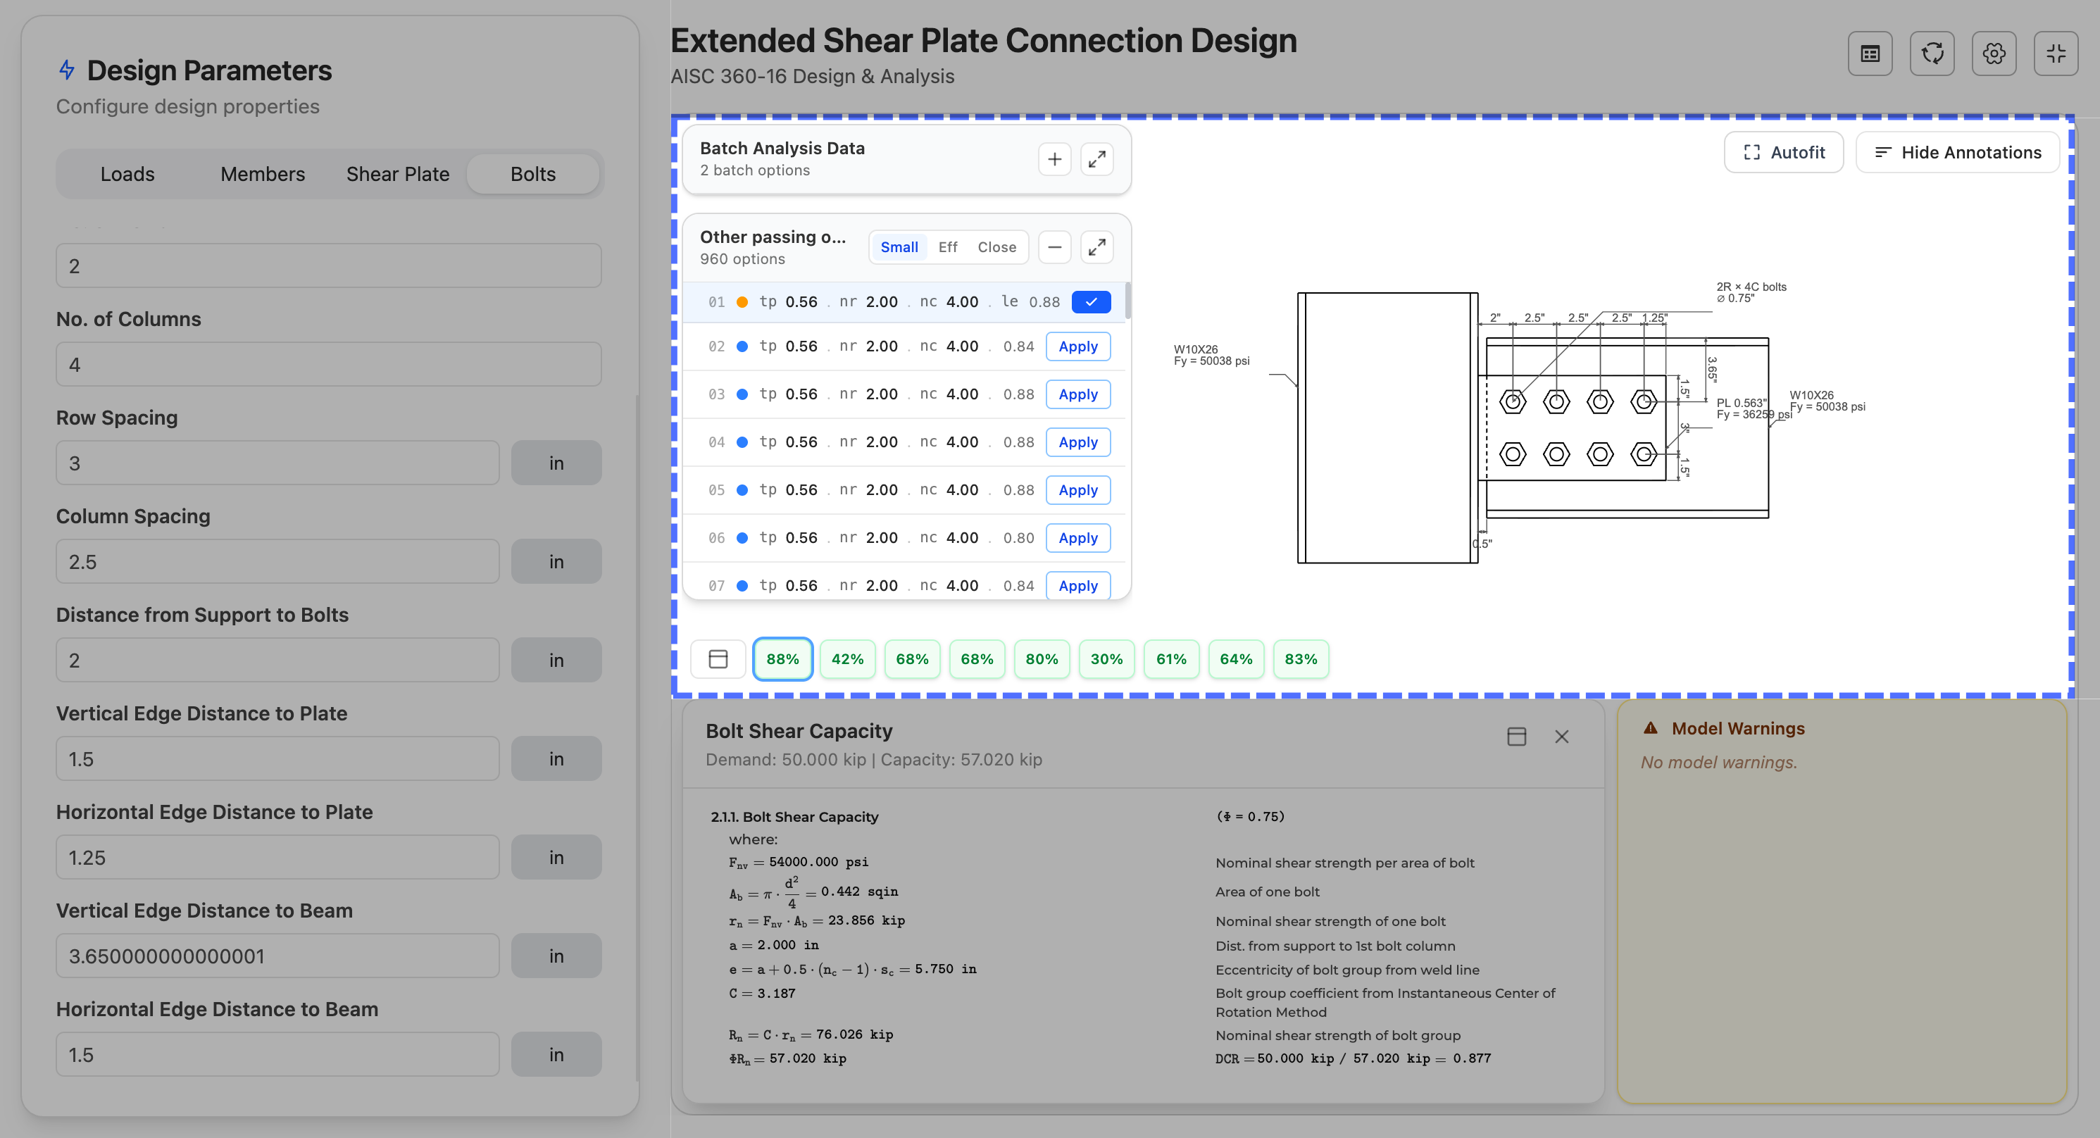Add a batch option with plus icon

(x=1054, y=159)
